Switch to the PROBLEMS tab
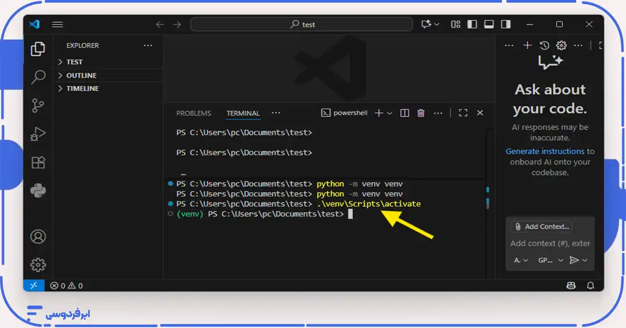 (x=194, y=113)
